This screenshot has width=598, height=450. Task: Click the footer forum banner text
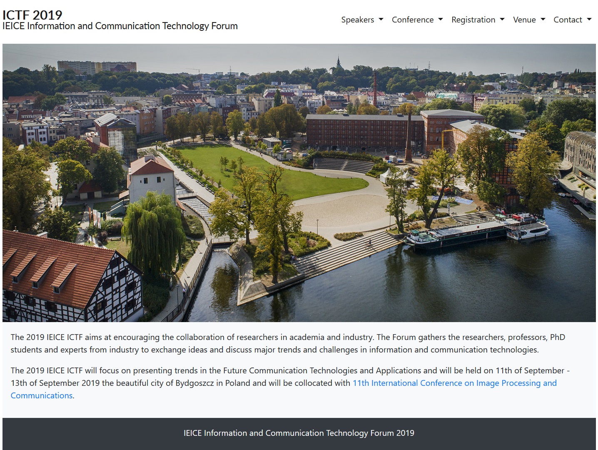pyautogui.click(x=299, y=433)
